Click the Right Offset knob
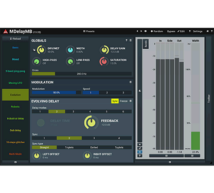This screenshot has width=214, height=193. (87, 156)
